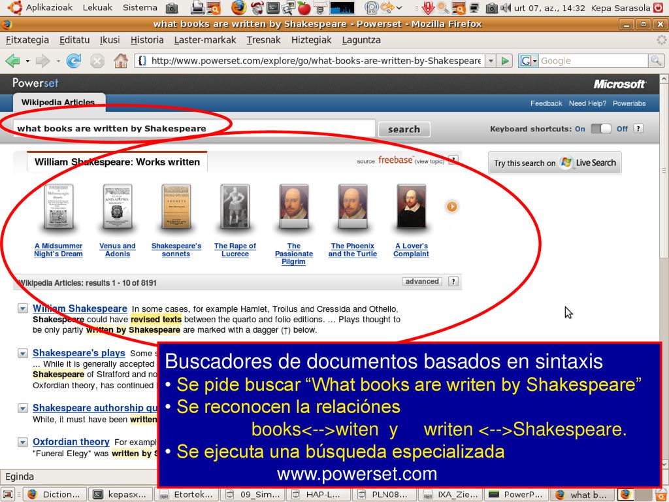
Task: Click the Shakespeare's sonnets cover thumbnail
Action: [x=176, y=207]
